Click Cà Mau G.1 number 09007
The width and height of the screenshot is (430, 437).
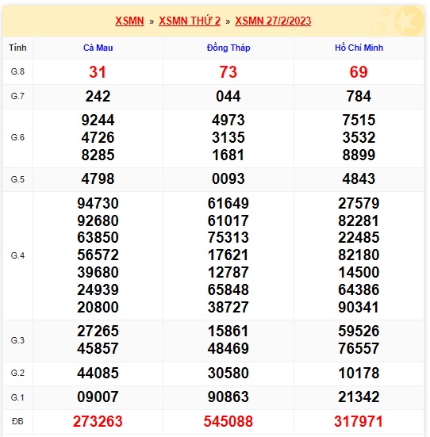tap(98, 397)
